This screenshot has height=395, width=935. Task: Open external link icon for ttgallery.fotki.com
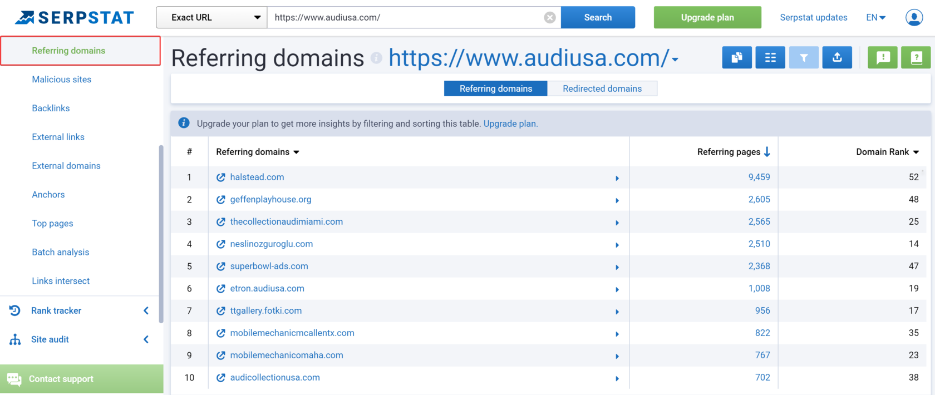tap(221, 311)
